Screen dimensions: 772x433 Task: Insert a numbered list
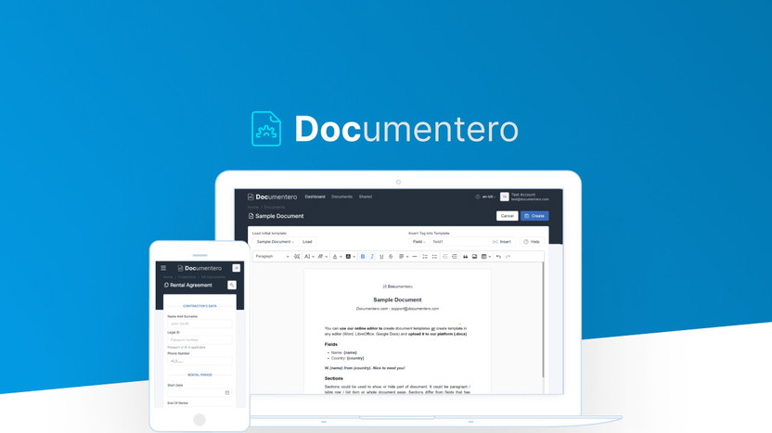[425, 257]
